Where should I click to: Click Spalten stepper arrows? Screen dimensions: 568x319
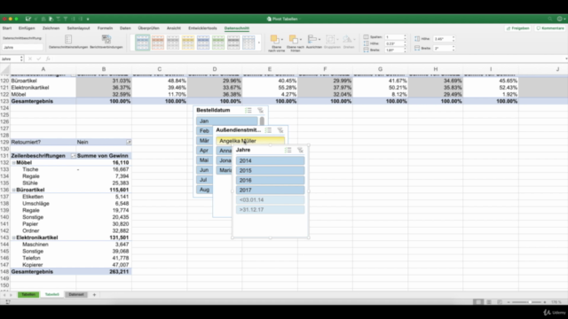pos(405,37)
